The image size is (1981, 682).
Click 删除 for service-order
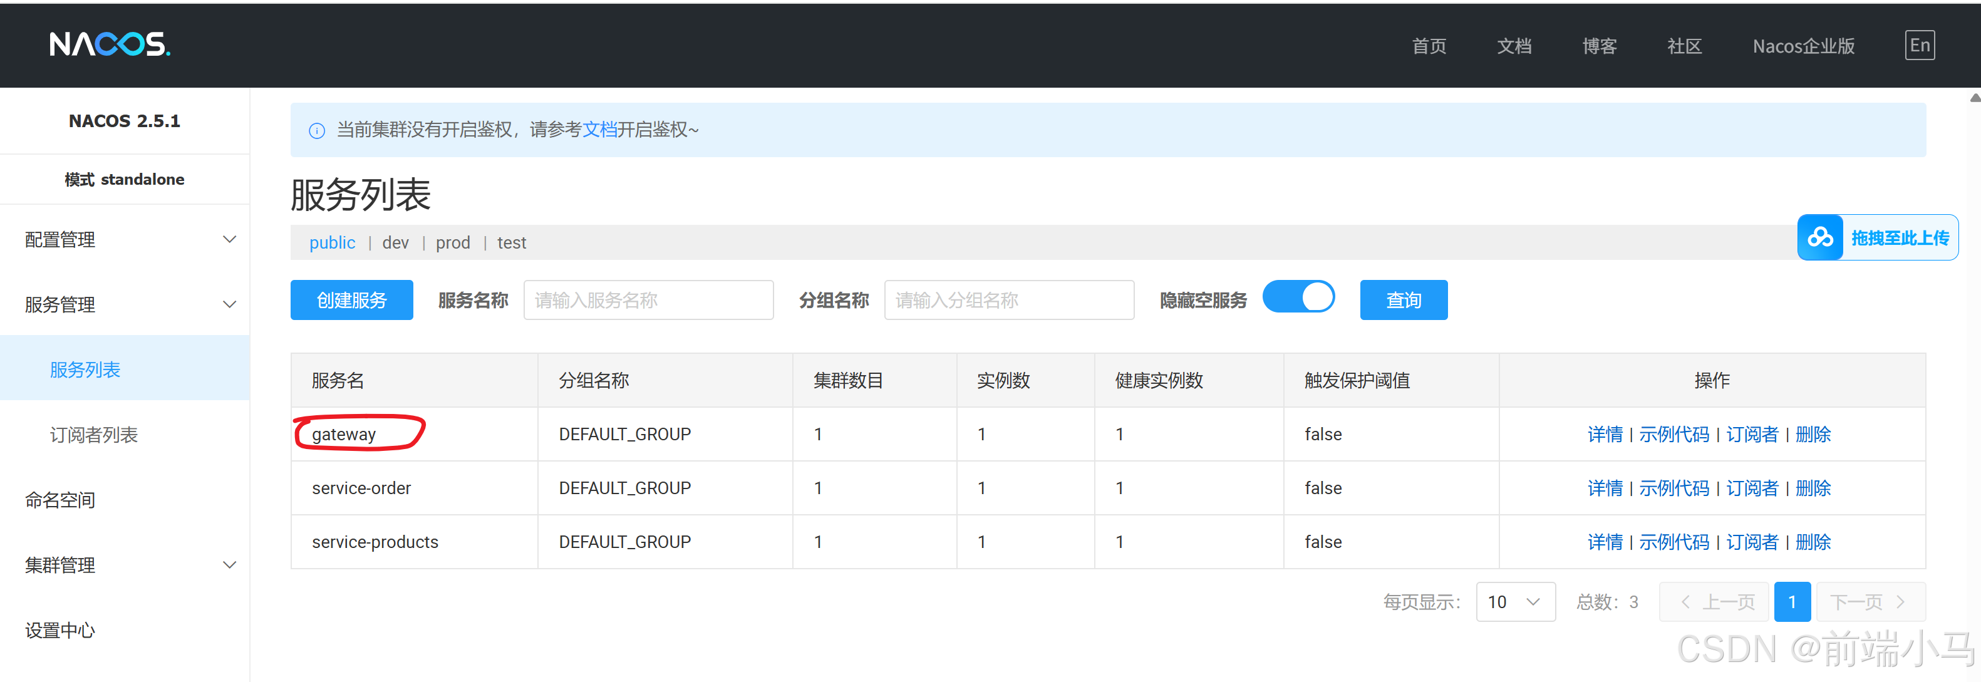click(1813, 488)
